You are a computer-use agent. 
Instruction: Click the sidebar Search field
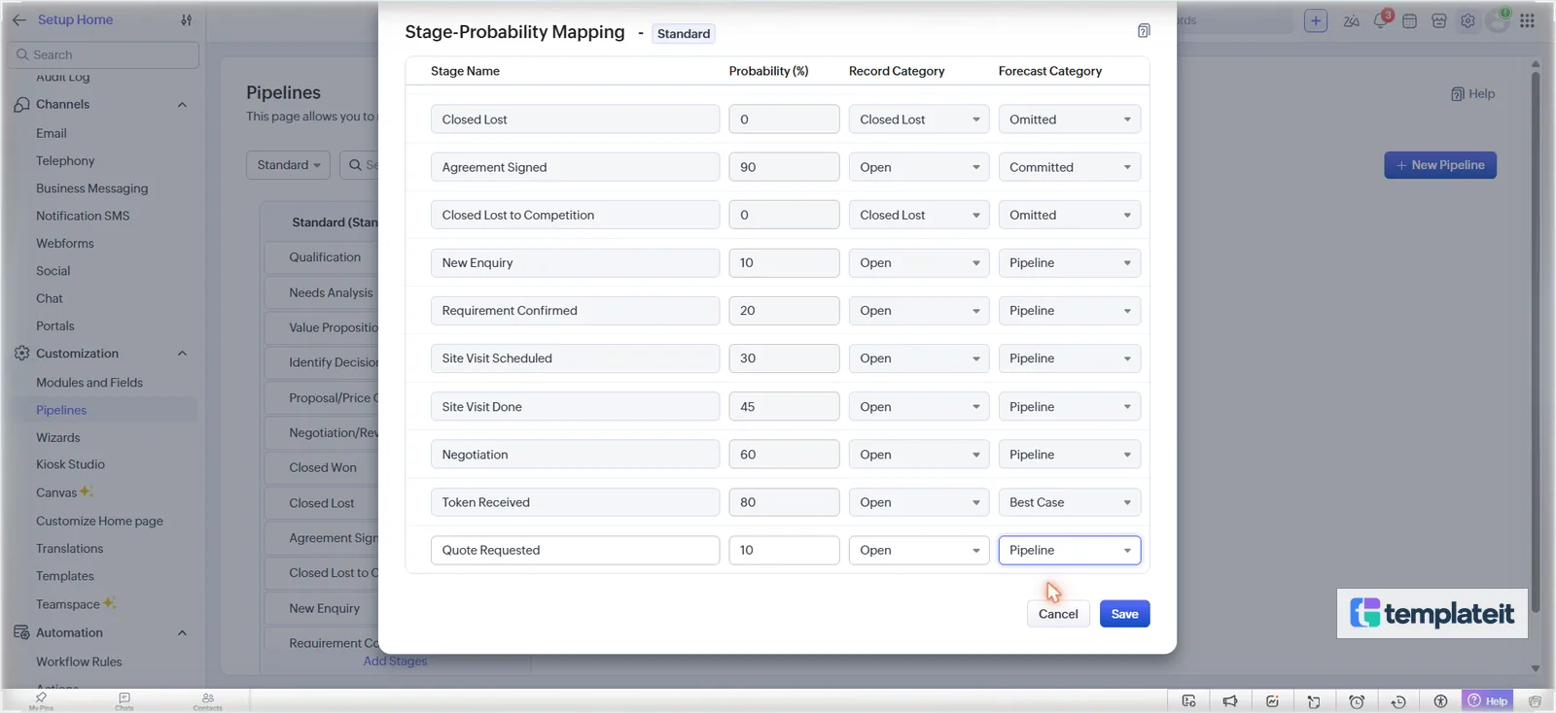[x=102, y=54]
